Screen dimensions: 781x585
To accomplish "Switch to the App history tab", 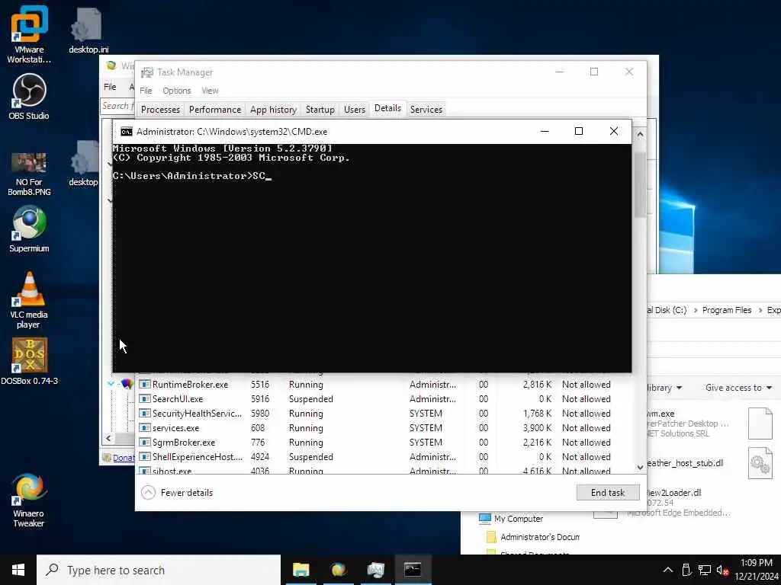I will (x=274, y=110).
